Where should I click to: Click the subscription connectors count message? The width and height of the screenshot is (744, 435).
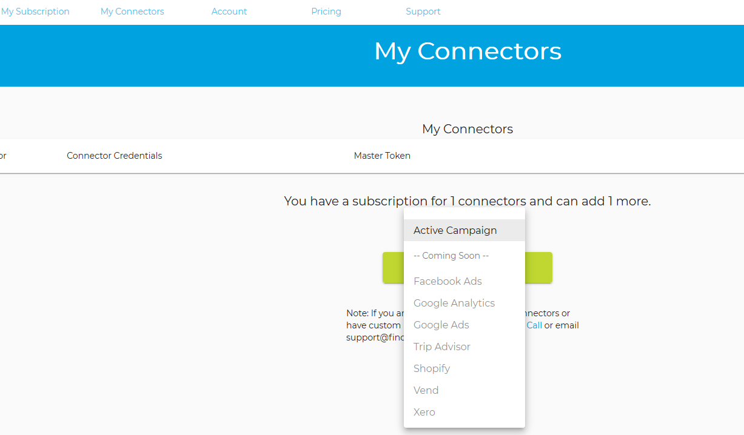pos(468,201)
